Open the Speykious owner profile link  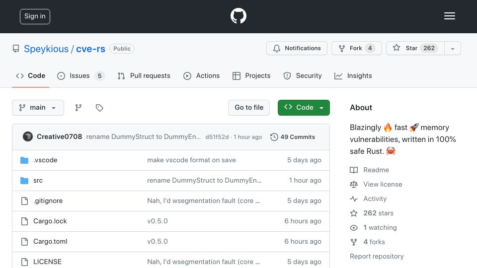[x=46, y=49]
